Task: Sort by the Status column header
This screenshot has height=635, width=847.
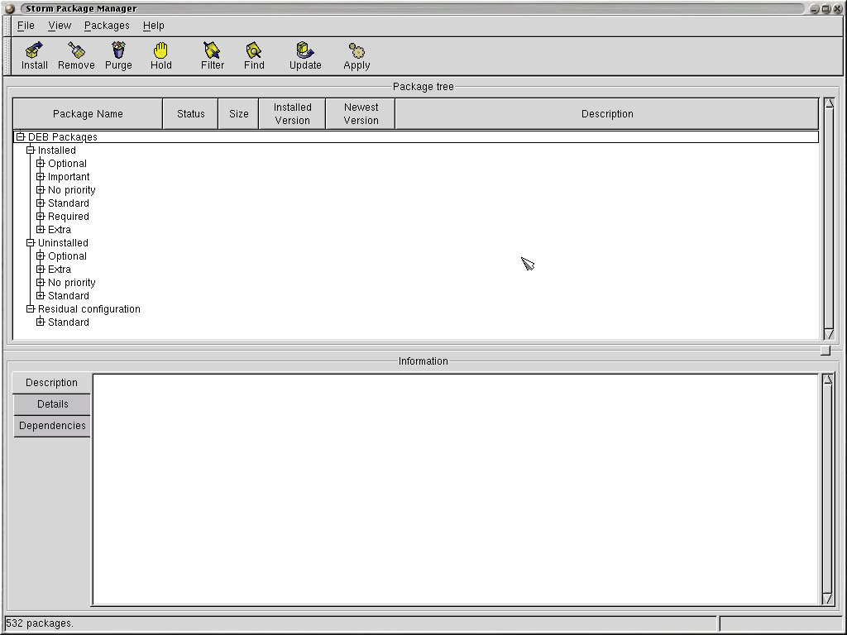Action: [190, 114]
